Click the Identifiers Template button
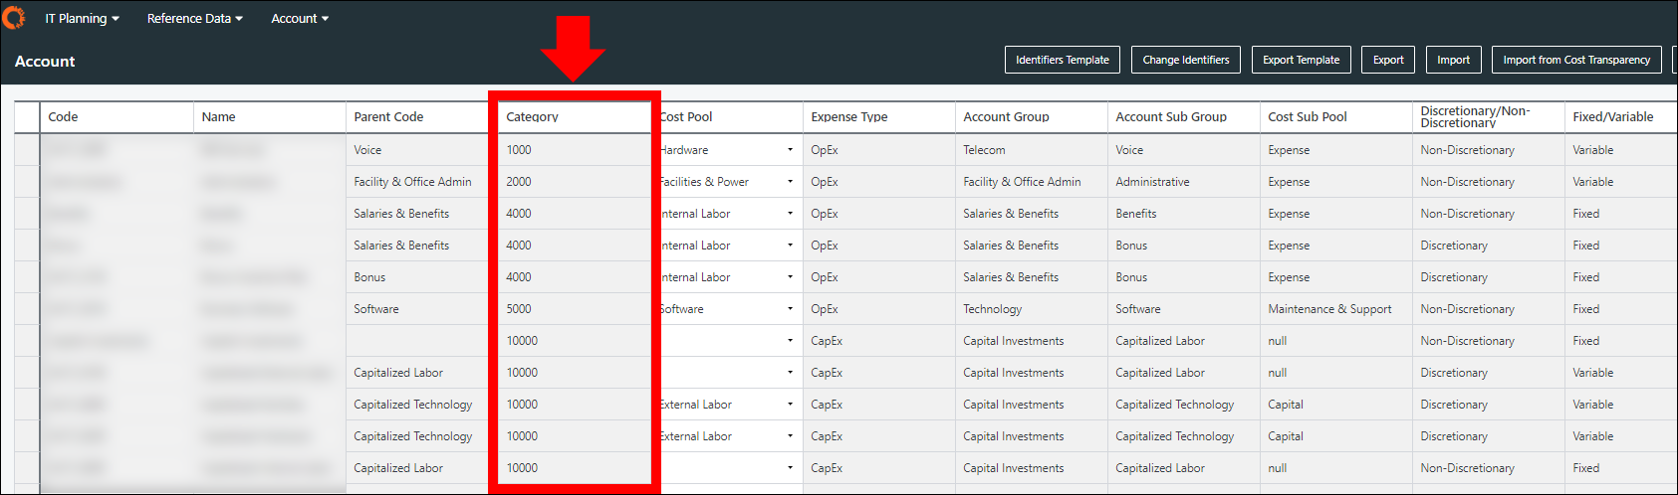Viewport: 1678px width, 495px height. pos(1062,60)
